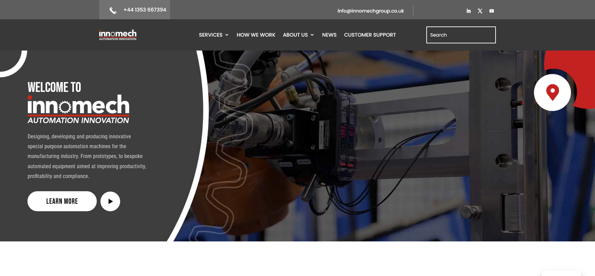Go to HOW WE WORK page
595x276 pixels.
click(256, 35)
